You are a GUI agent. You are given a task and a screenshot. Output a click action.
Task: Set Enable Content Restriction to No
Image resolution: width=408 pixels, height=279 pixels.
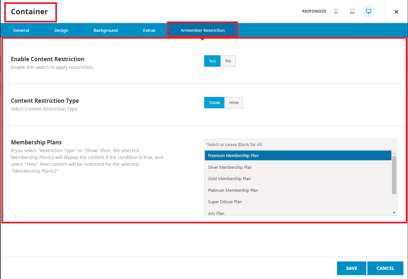[228, 61]
